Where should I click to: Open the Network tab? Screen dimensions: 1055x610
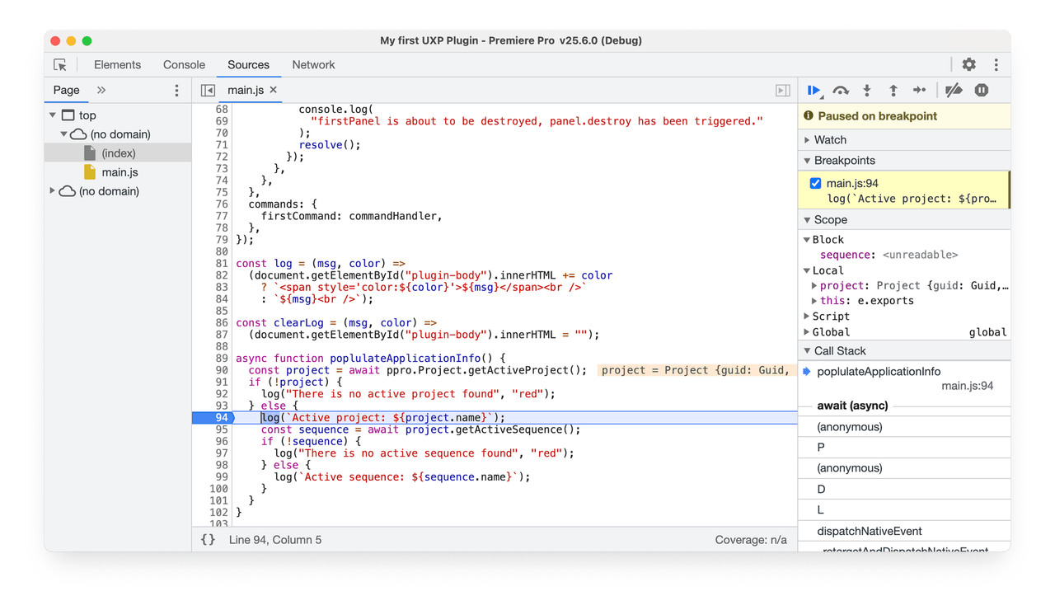313,64
